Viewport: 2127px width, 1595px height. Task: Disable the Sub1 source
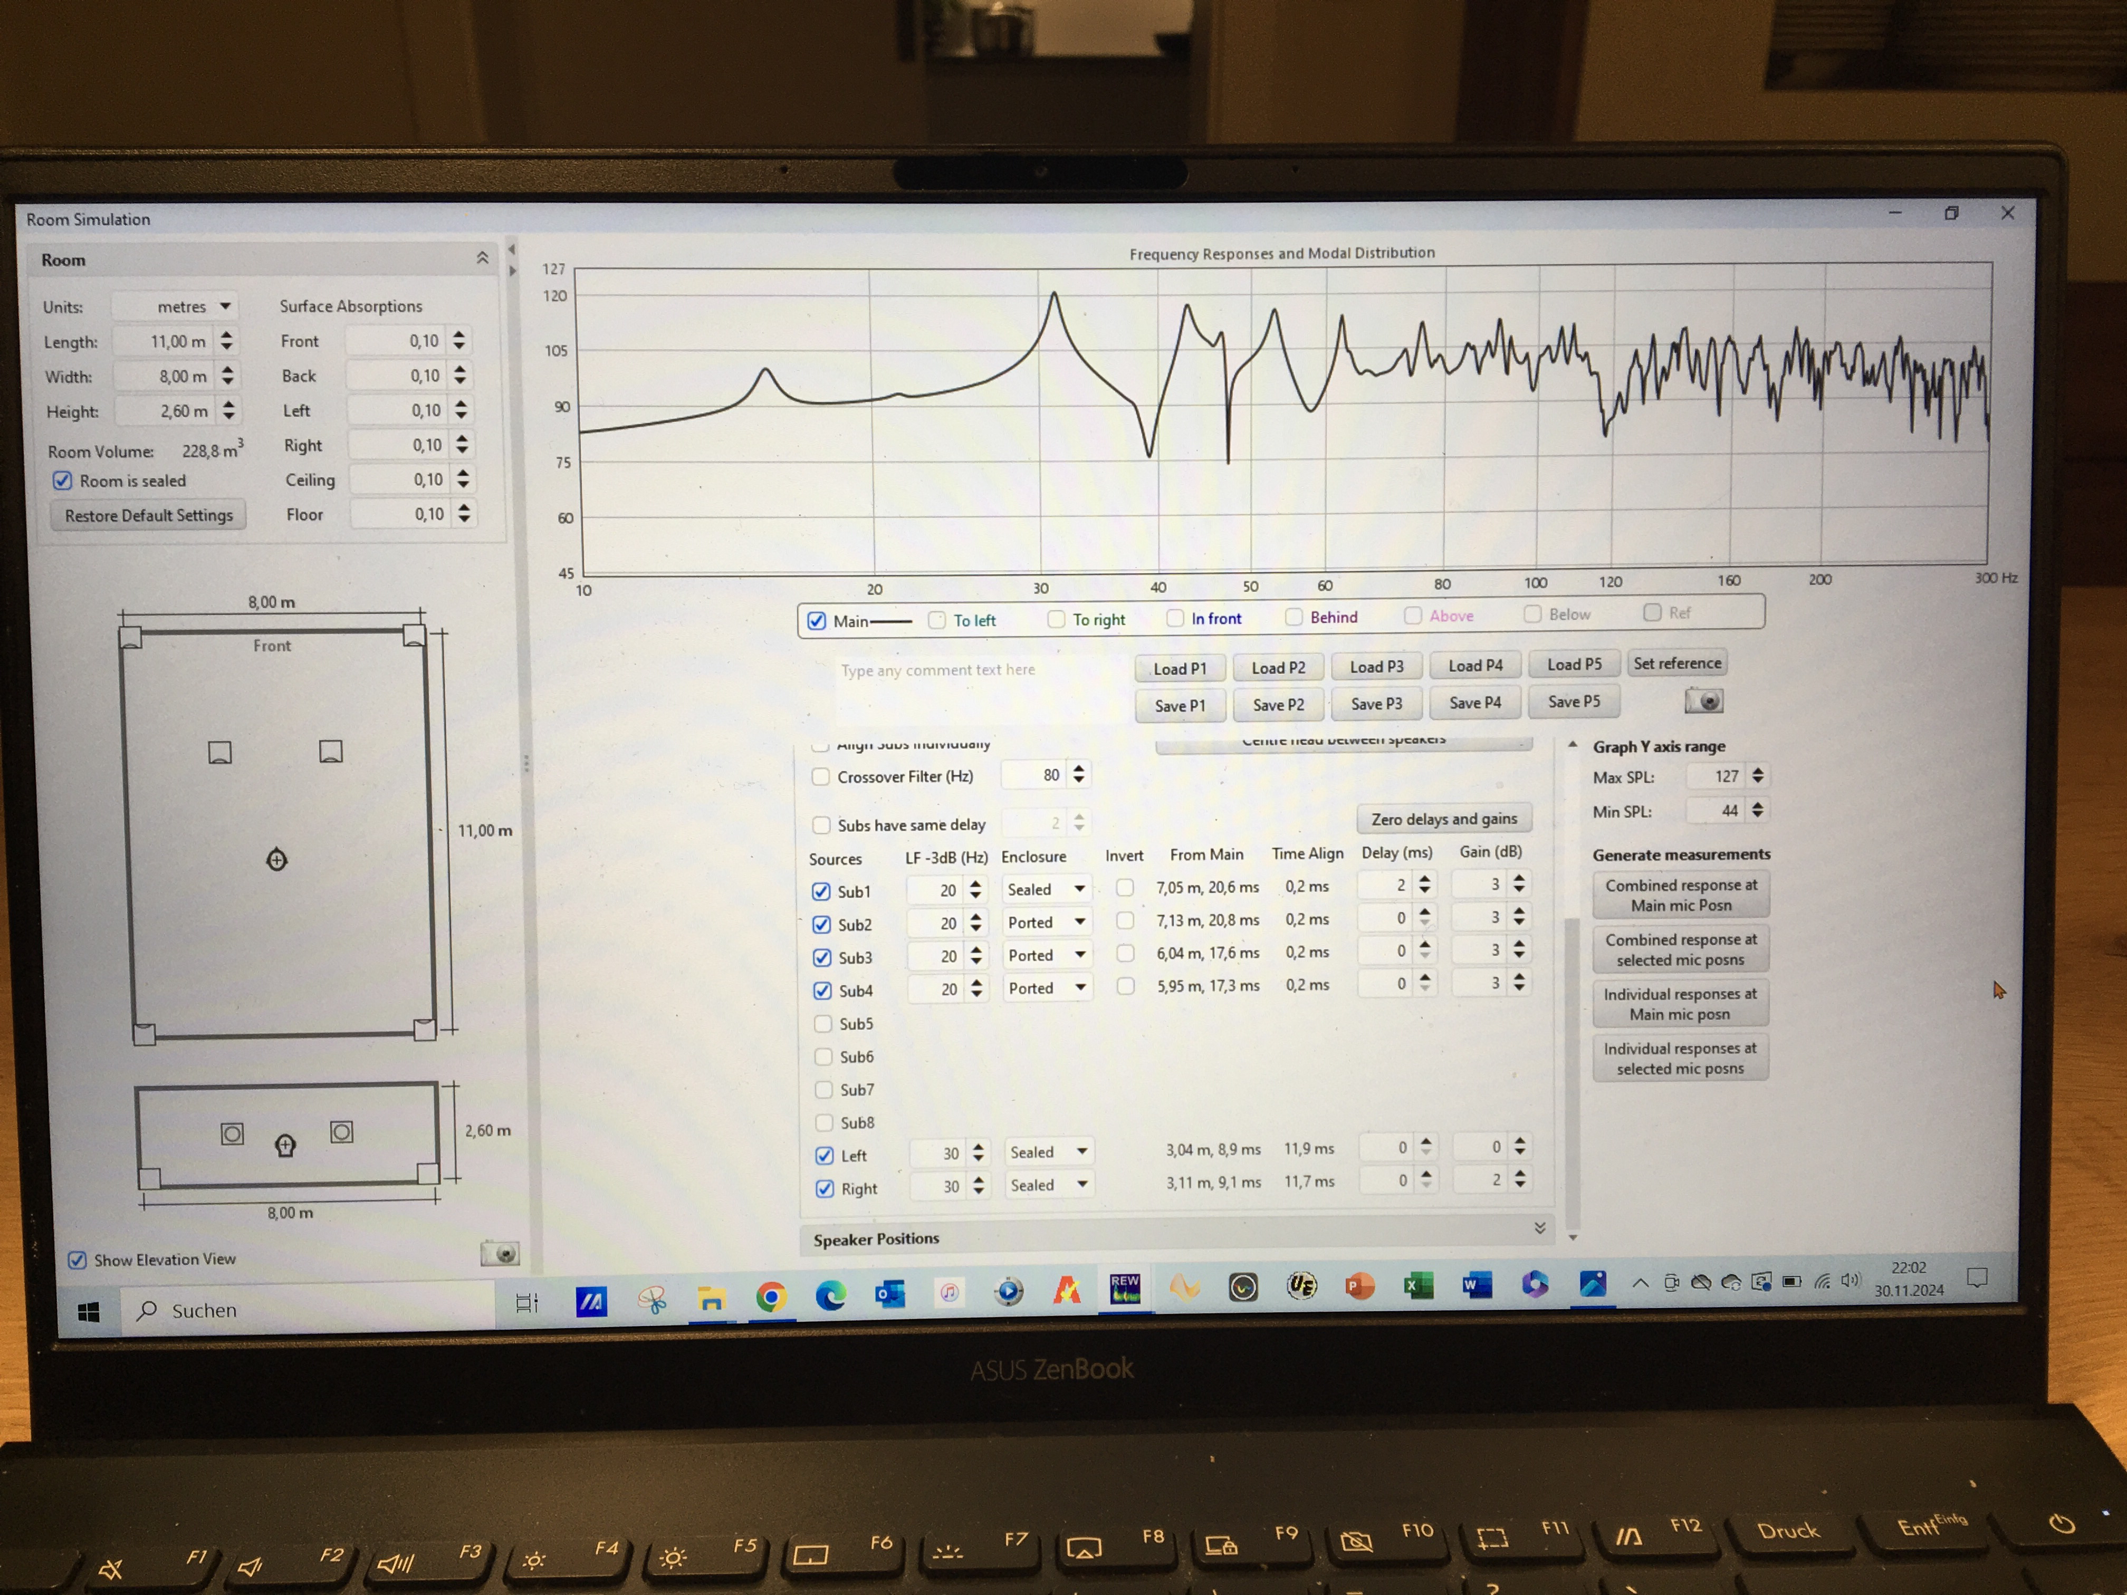tap(821, 891)
